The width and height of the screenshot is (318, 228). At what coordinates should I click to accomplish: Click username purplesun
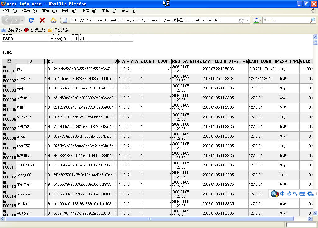point(24,117)
